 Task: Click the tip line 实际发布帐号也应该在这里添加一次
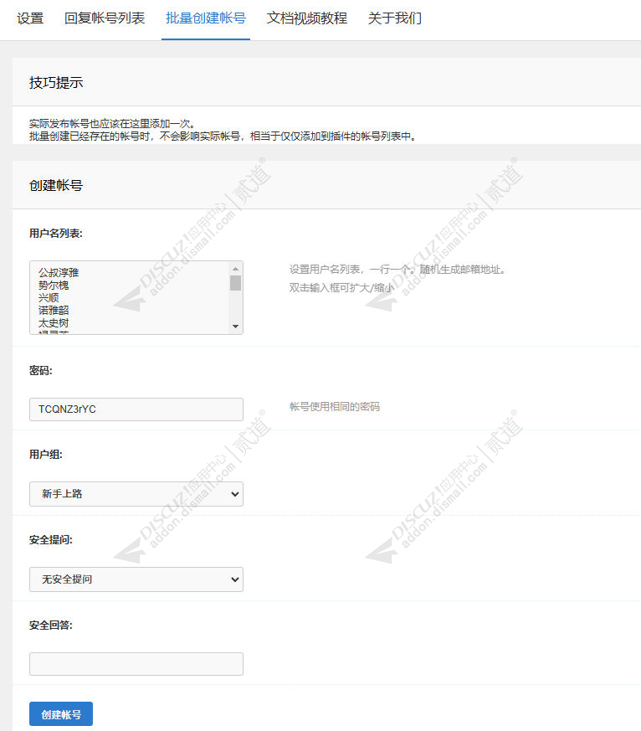(x=112, y=124)
